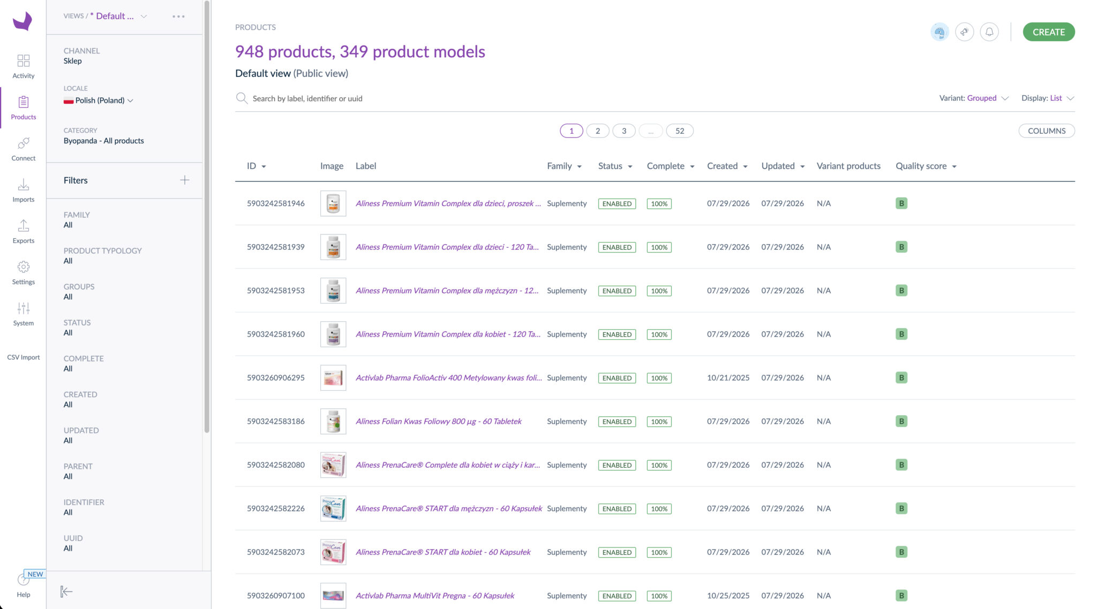Go to page 2 of products
The width and height of the screenshot is (1097, 609).
pos(597,131)
